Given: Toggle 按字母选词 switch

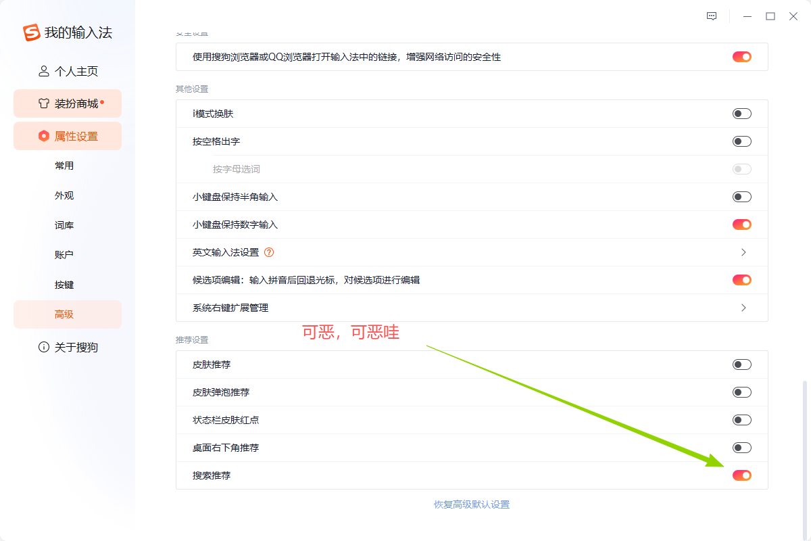Looking at the screenshot, I should point(742,169).
